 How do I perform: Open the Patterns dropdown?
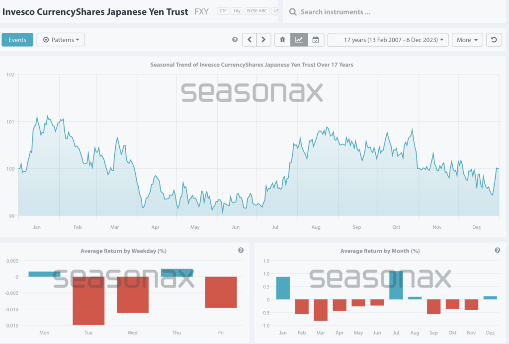[61, 40]
